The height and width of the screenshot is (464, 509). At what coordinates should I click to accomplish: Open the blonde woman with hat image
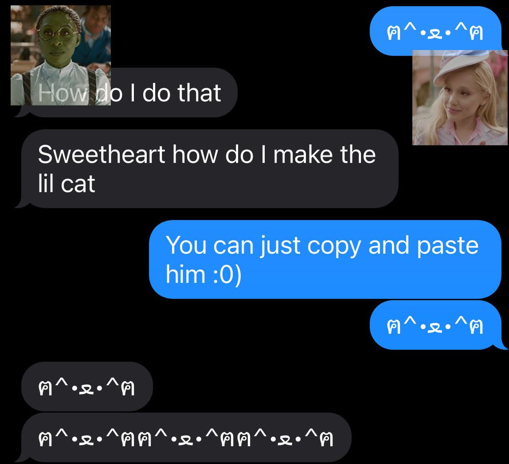[460, 98]
